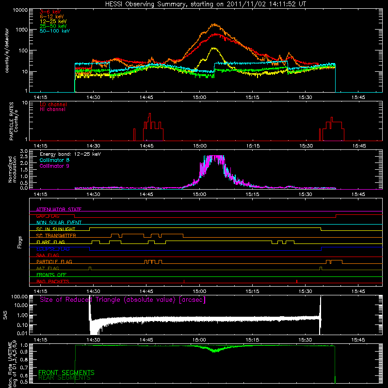Click the '3.0' tick on modulation axis
Viewport: 388px width, 388px height.
pos(24,151)
